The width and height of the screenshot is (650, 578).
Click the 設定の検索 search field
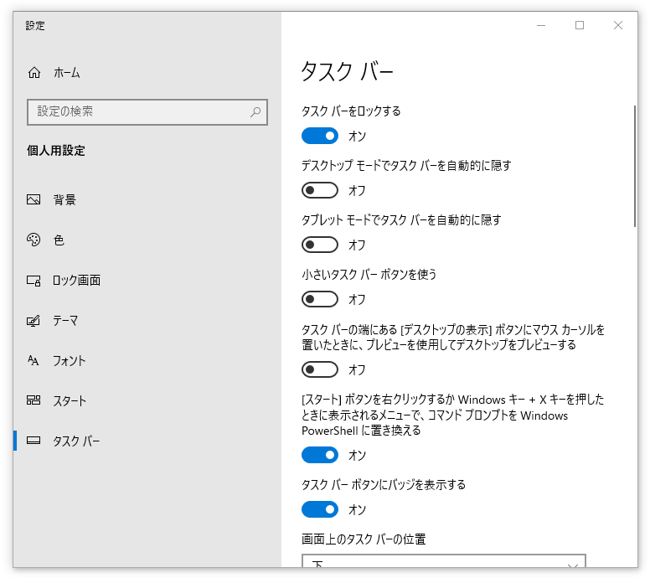tap(147, 112)
